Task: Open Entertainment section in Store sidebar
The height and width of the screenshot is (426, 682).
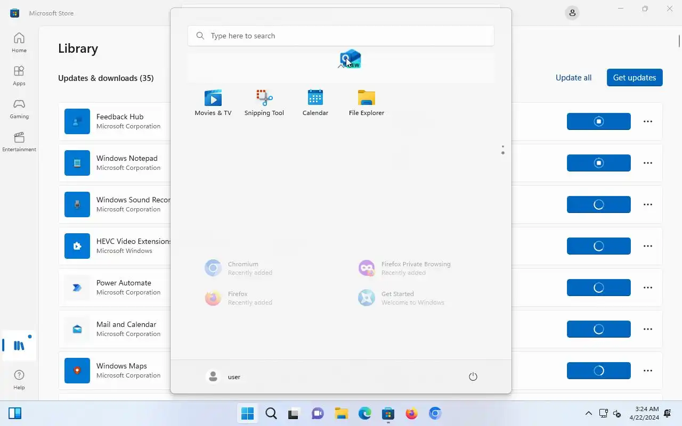Action: 19,142
